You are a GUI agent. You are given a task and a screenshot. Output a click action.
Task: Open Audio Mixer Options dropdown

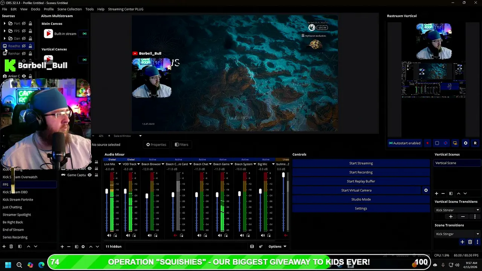(x=277, y=247)
